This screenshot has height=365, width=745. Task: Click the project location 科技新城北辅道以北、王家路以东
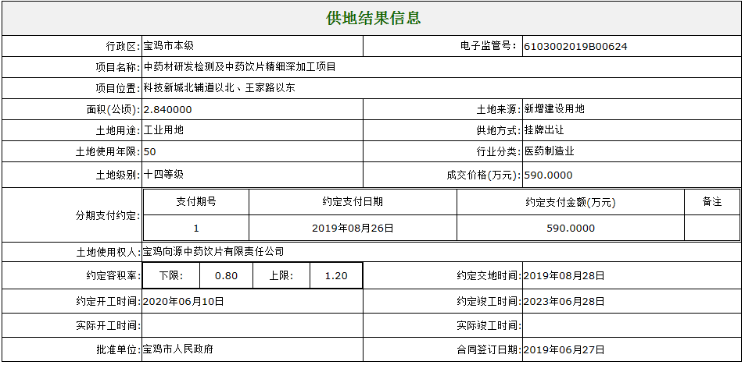pyautogui.click(x=219, y=88)
